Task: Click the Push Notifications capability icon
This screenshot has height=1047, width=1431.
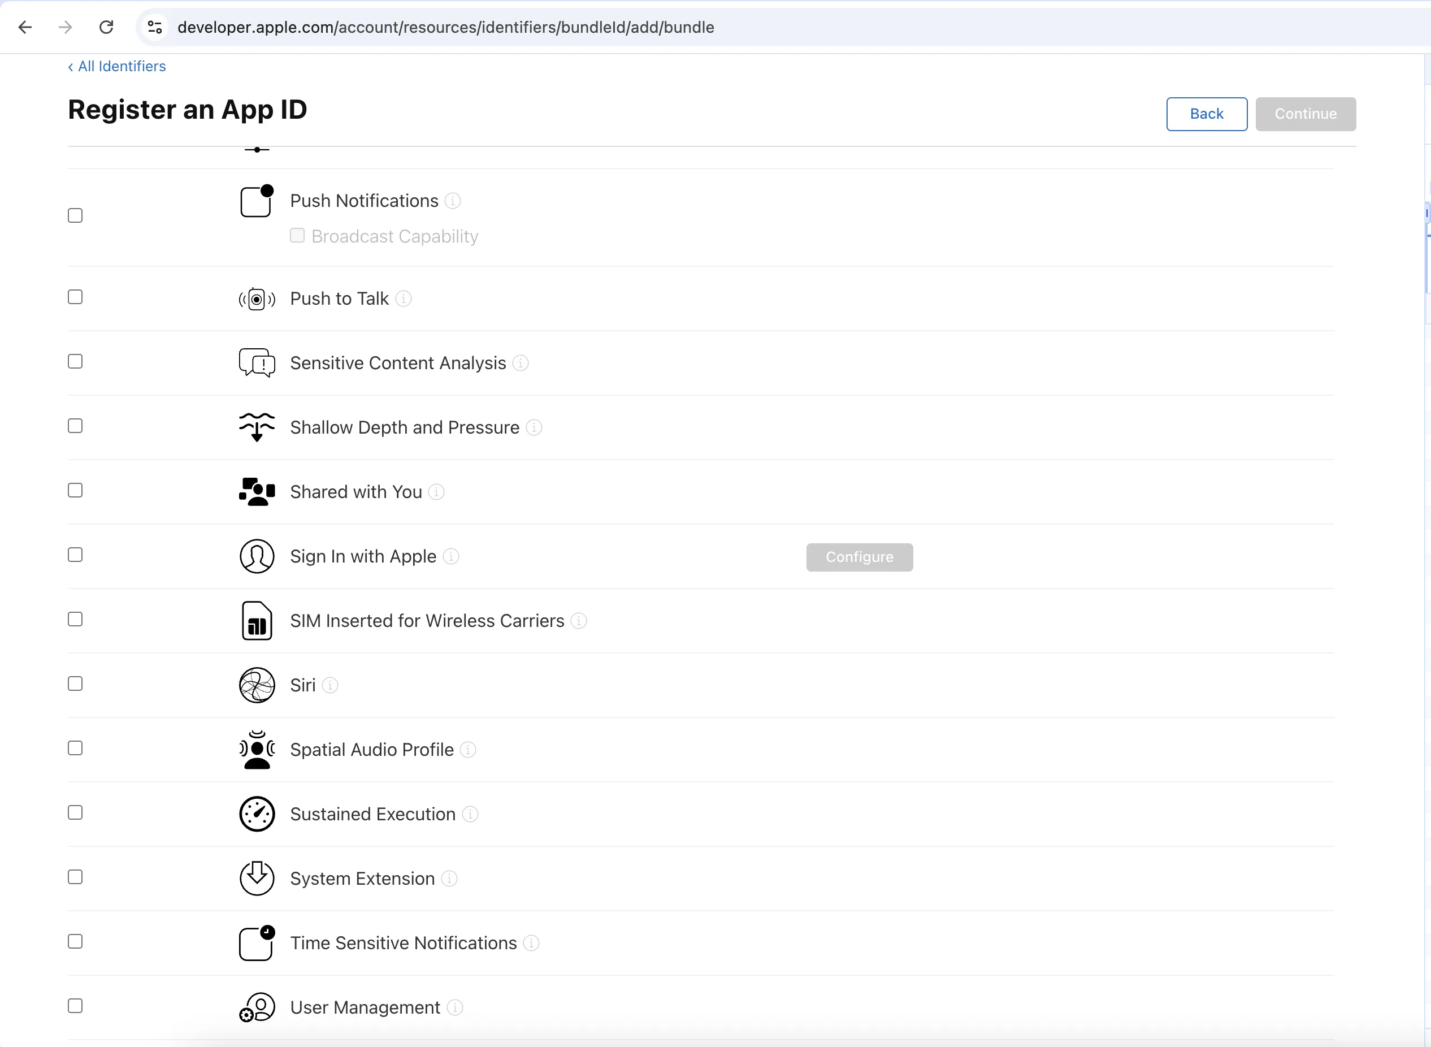Action: 257,201
